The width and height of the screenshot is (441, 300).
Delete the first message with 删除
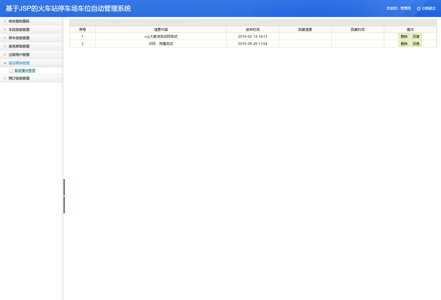pyautogui.click(x=404, y=36)
